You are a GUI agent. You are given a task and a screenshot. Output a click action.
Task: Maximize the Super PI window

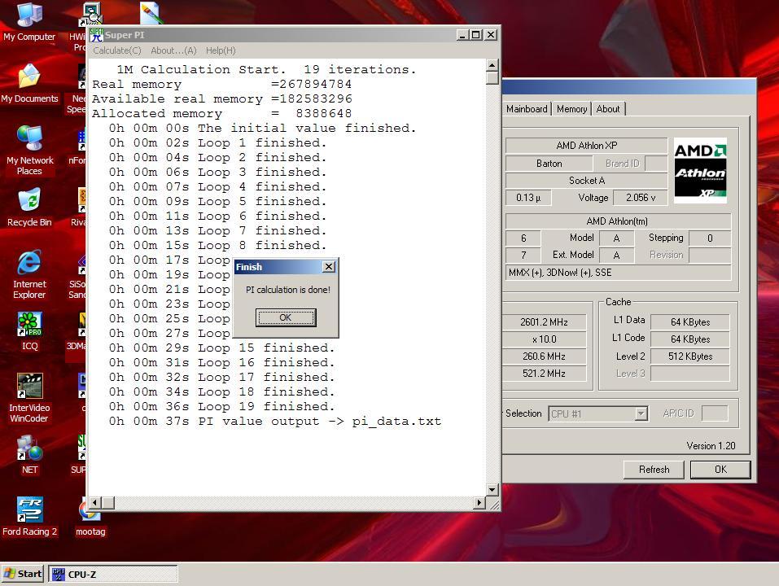tap(476, 35)
